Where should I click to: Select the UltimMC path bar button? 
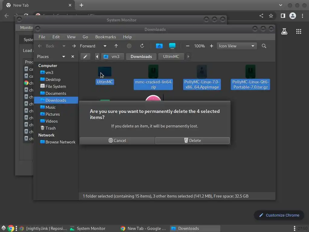pyautogui.click(x=171, y=56)
